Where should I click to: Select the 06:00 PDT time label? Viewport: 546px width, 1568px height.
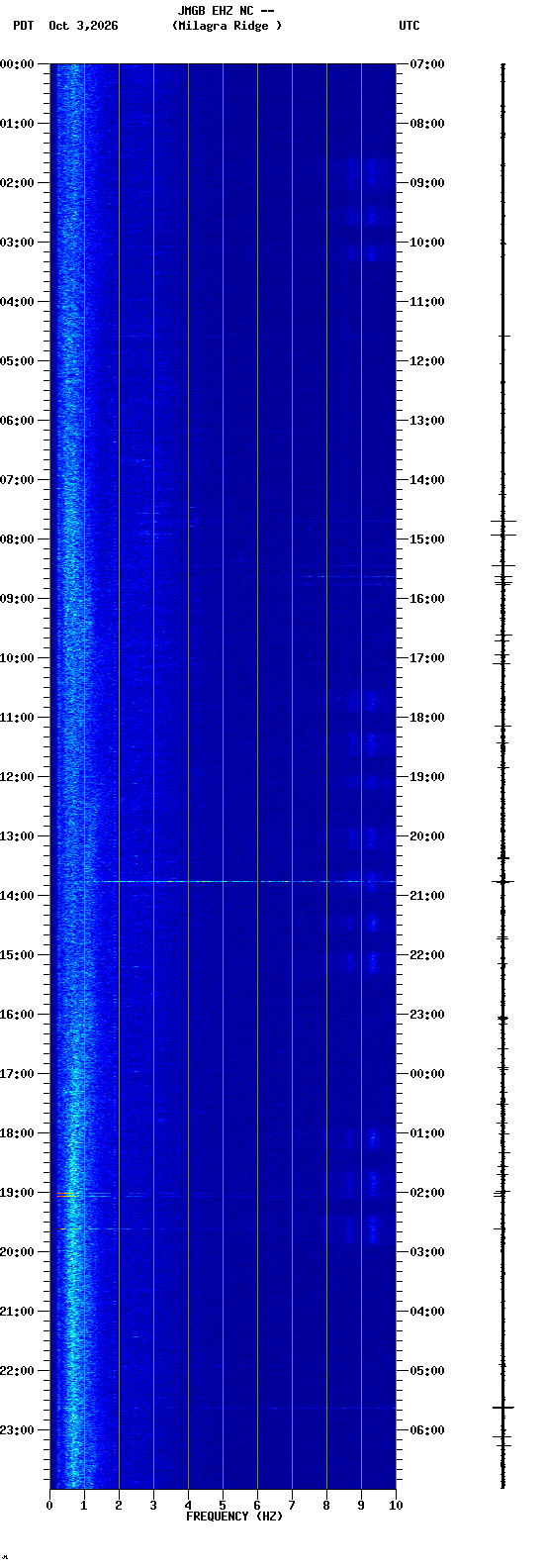coord(18,421)
